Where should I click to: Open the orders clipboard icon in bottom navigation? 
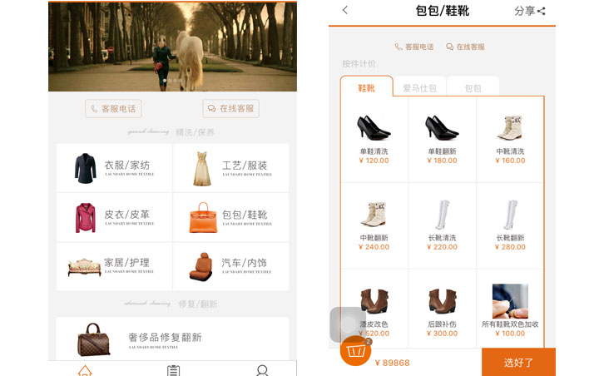tap(173, 370)
